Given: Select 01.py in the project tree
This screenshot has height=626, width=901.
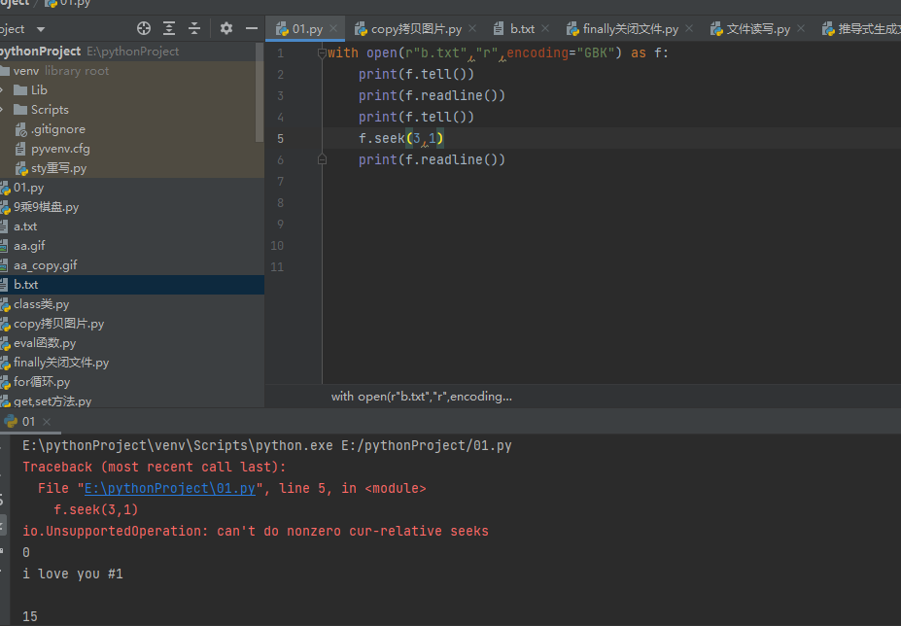Looking at the screenshot, I should coord(132,188).
